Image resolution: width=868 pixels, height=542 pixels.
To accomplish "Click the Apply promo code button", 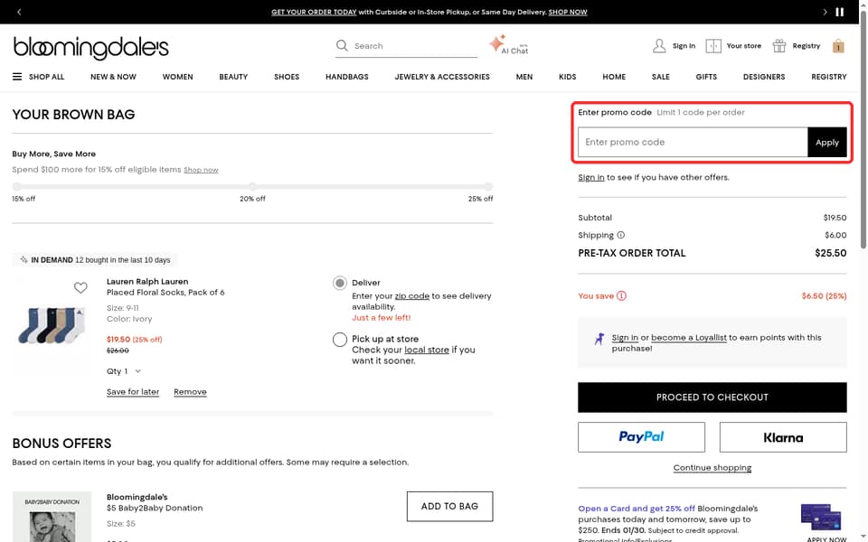I will (827, 142).
